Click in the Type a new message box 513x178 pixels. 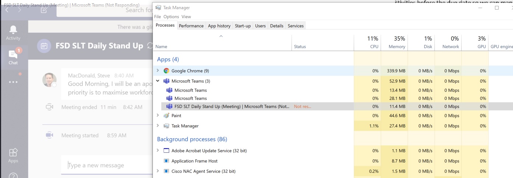(107, 166)
